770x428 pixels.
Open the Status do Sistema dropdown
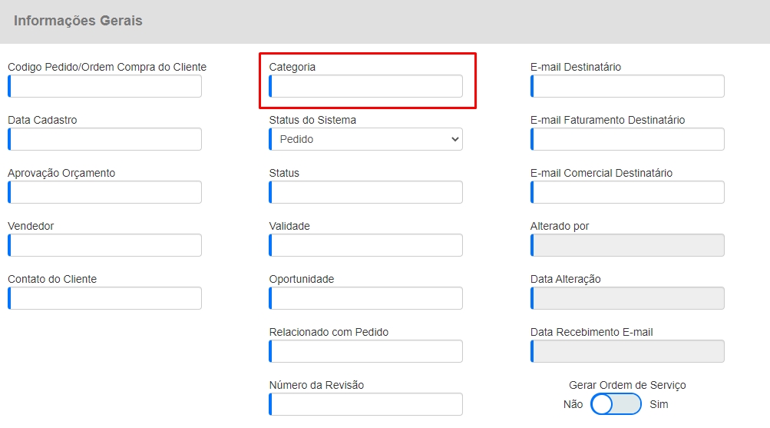pos(366,139)
